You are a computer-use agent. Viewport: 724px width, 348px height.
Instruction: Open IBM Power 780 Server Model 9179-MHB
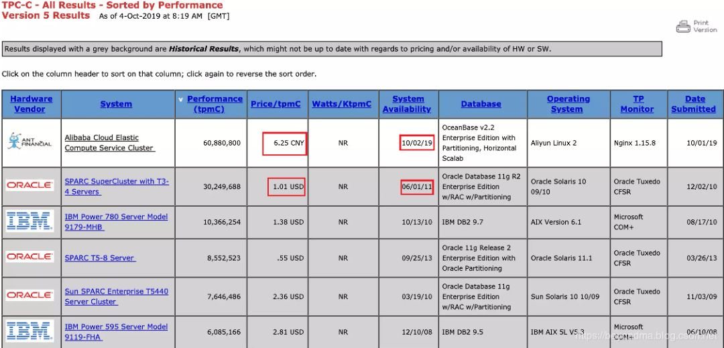click(117, 221)
